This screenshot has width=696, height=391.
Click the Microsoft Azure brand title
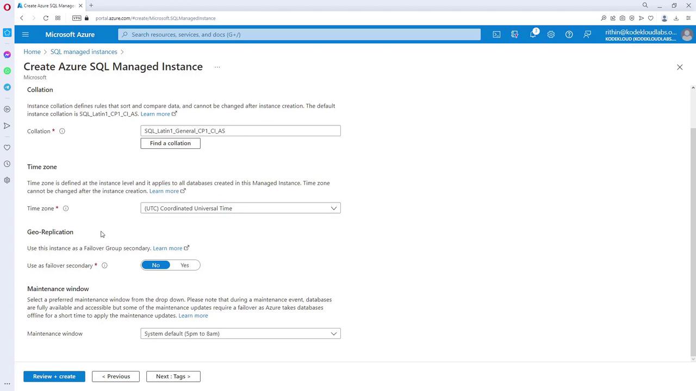(x=70, y=34)
